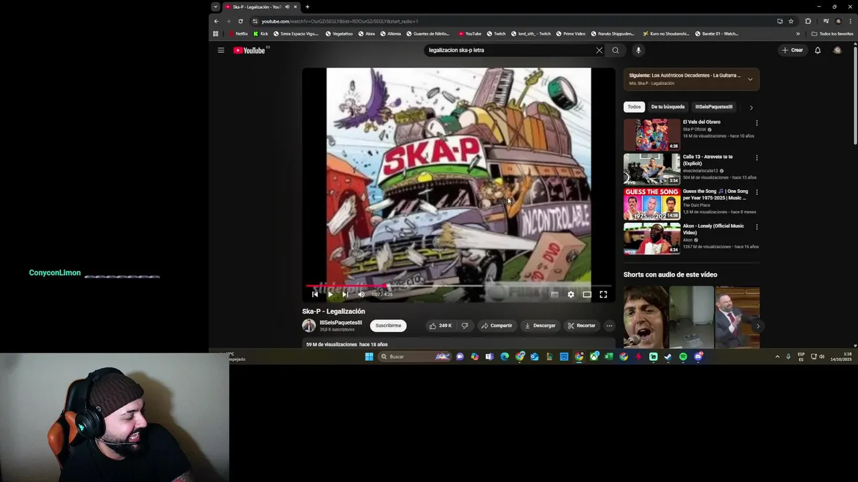This screenshot has height=482, width=858.
Task: Skip to the next video
Action: tap(345, 295)
